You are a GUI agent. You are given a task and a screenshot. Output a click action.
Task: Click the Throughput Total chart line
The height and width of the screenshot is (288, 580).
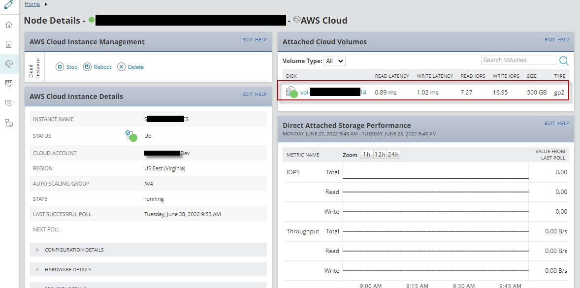pos(435,231)
